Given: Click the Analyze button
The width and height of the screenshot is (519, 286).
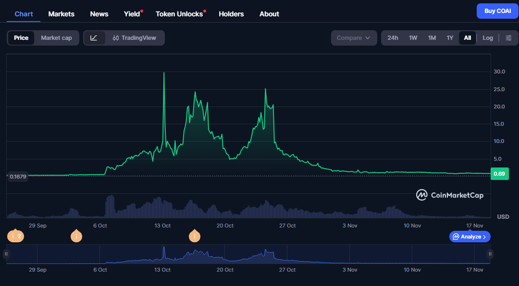Looking at the screenshot, I should point(470,236).
